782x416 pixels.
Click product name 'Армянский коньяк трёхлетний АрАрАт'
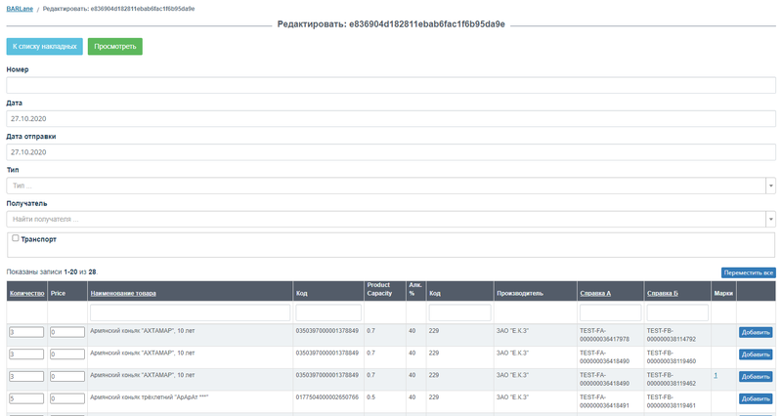(150, 397)
